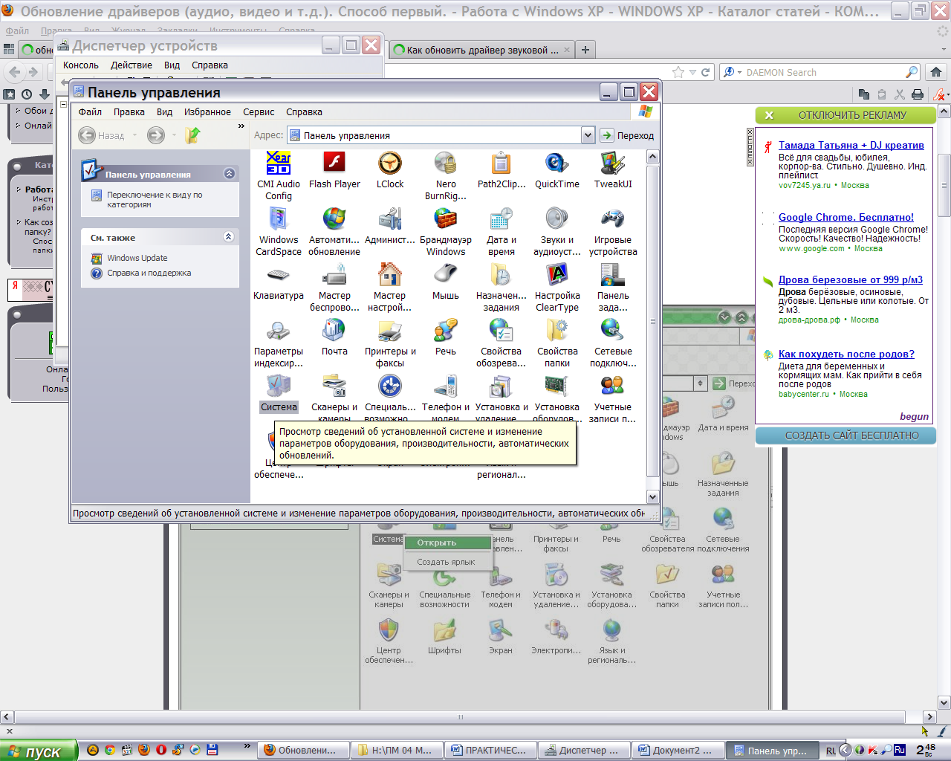
Task: Switch to Диспетчер taskbar button
Action: point(582,751)
